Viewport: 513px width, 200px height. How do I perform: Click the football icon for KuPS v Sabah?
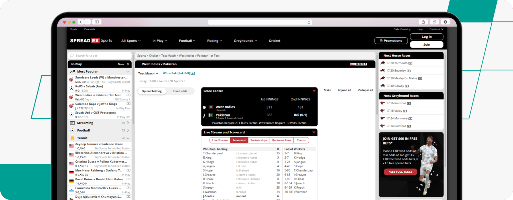click(72, 88)
